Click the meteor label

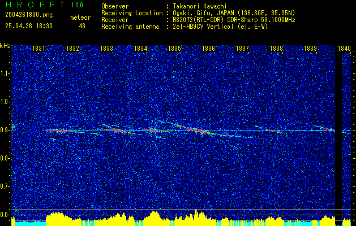80,18
